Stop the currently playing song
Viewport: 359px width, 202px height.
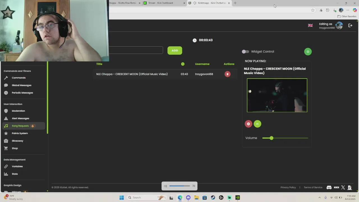tap(248, 124)
